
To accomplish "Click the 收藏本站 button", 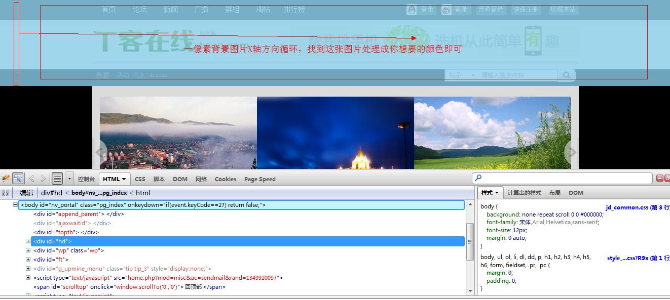I will point(564,10).
